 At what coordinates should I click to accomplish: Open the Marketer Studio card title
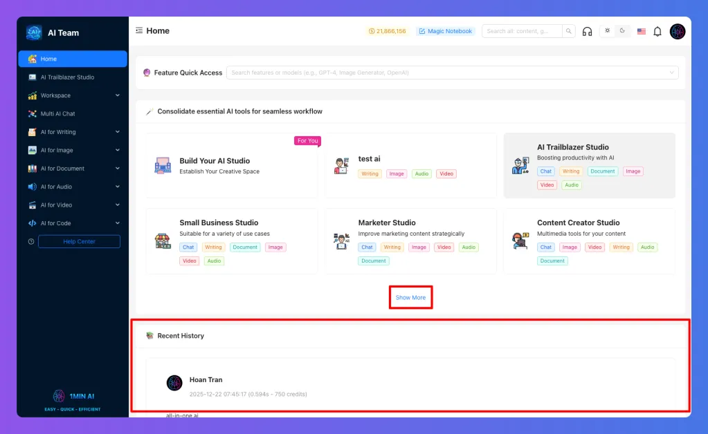[x=387, y=223]
